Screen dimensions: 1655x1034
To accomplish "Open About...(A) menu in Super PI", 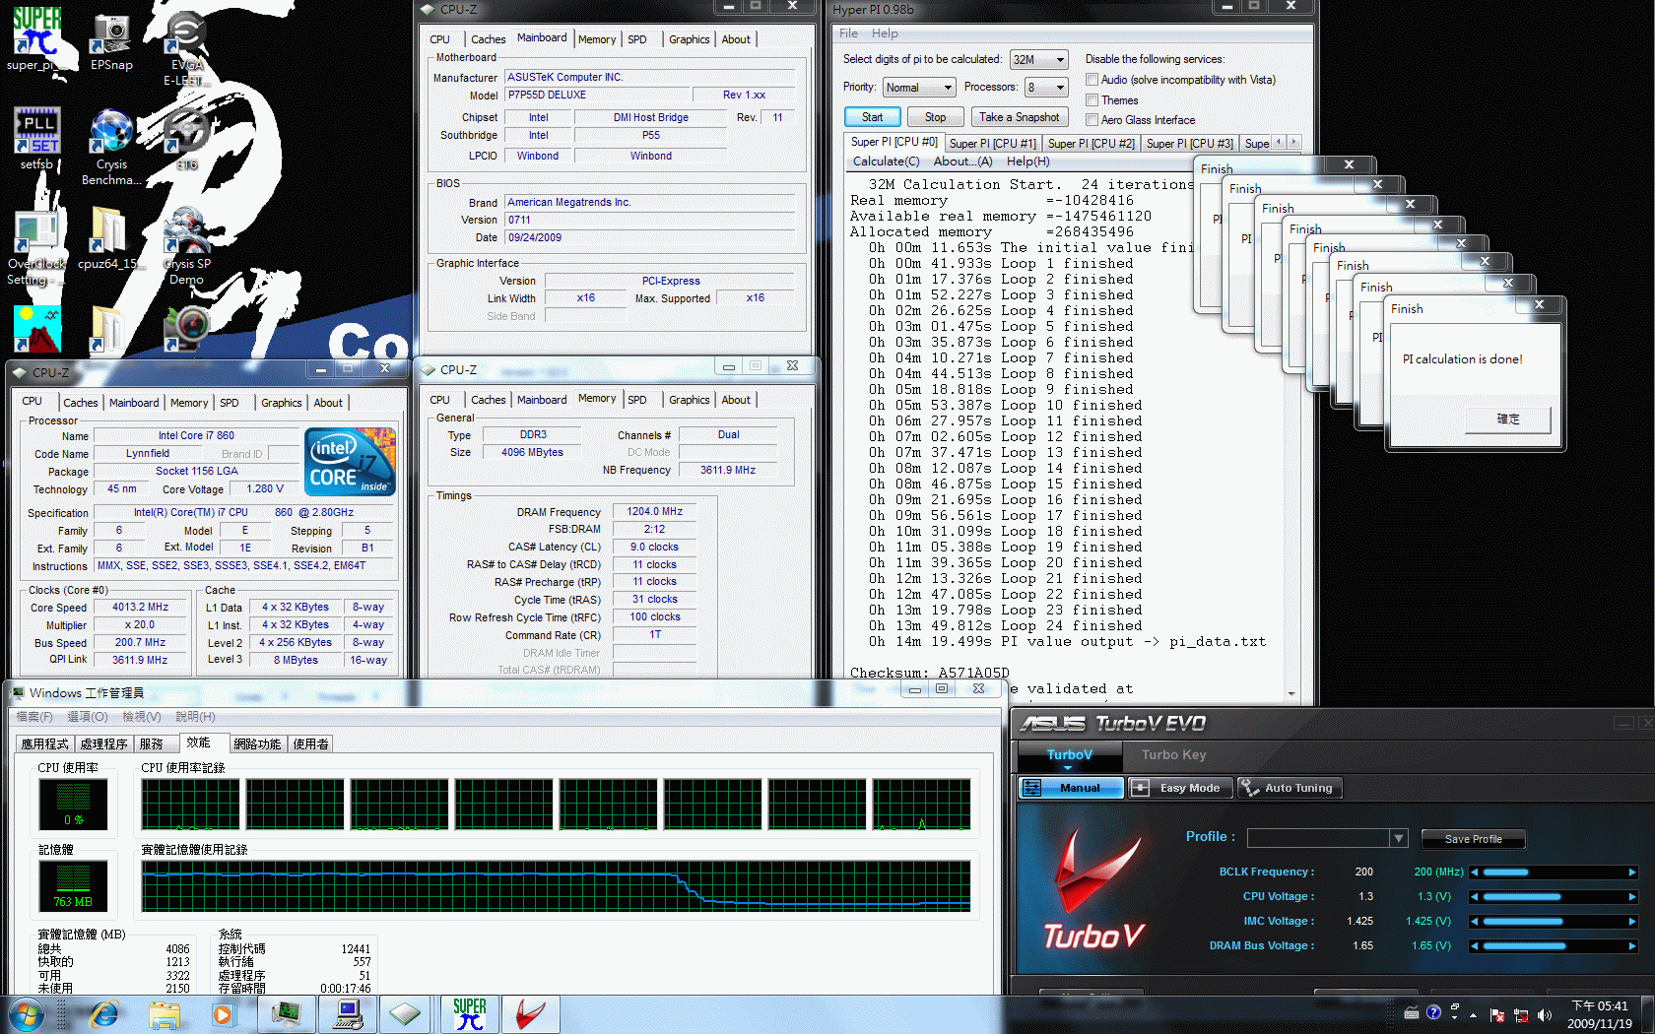I will click(x=962, y=162).
